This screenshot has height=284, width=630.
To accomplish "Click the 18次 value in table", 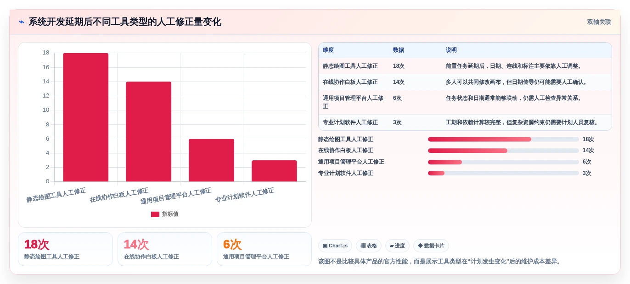I will 399,66.
